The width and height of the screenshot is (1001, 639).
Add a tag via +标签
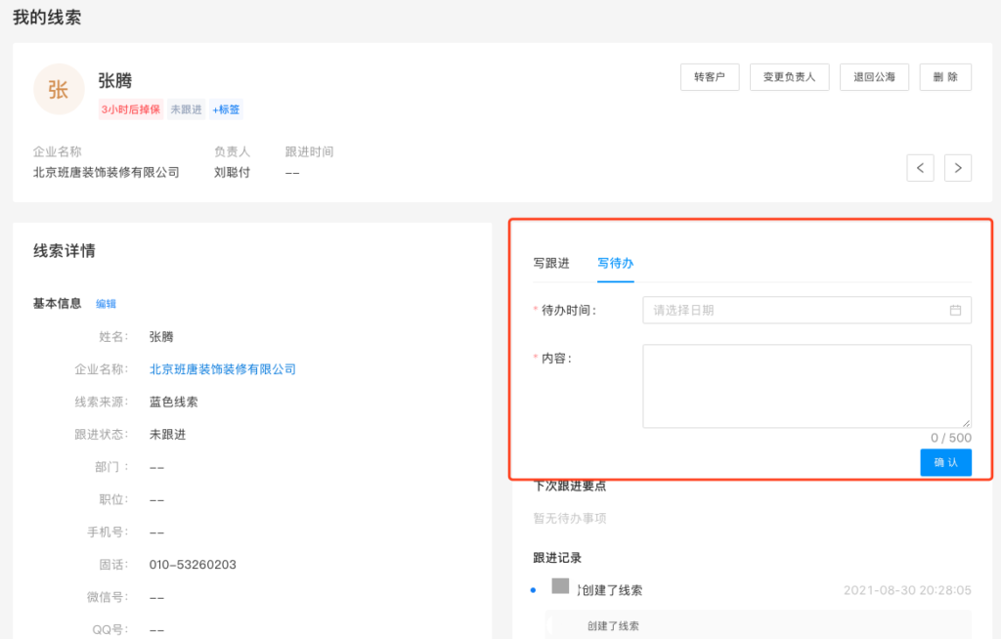tap(226, 109)
